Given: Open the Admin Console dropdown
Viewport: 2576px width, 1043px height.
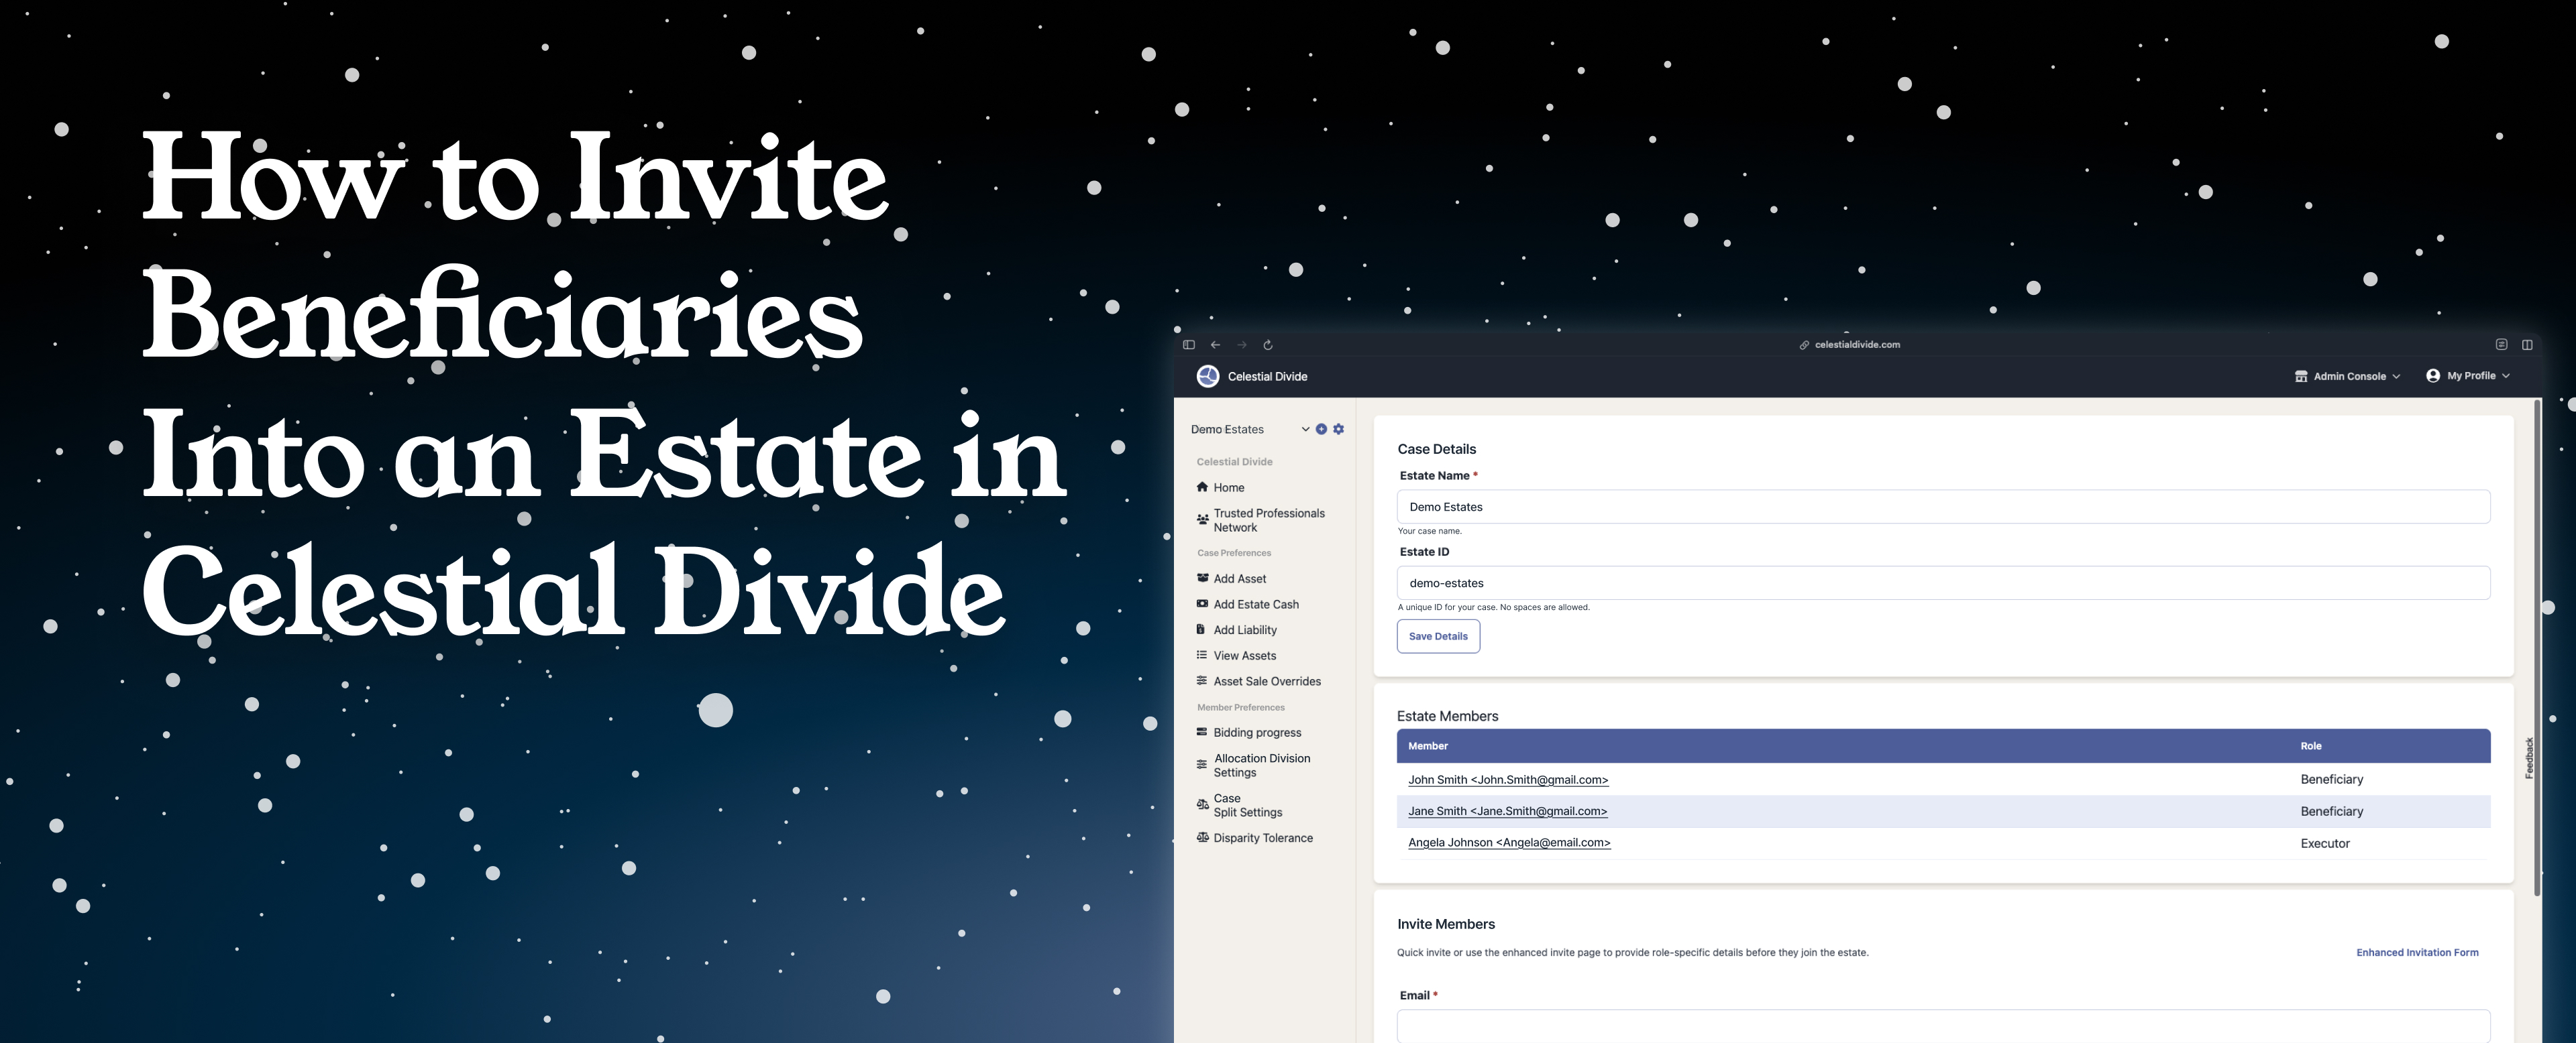Looking at the screenshot, I should pos(2347,375).
